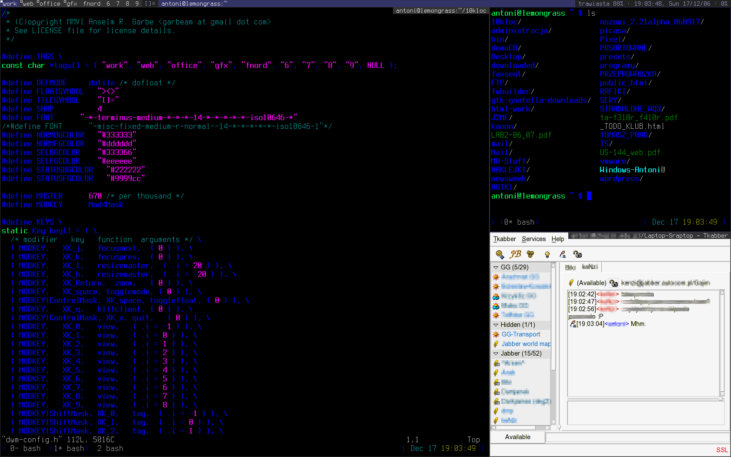Click '2 bash' in the left screen status line
This screenshot has width=731, height=457.
coord(110,448)
